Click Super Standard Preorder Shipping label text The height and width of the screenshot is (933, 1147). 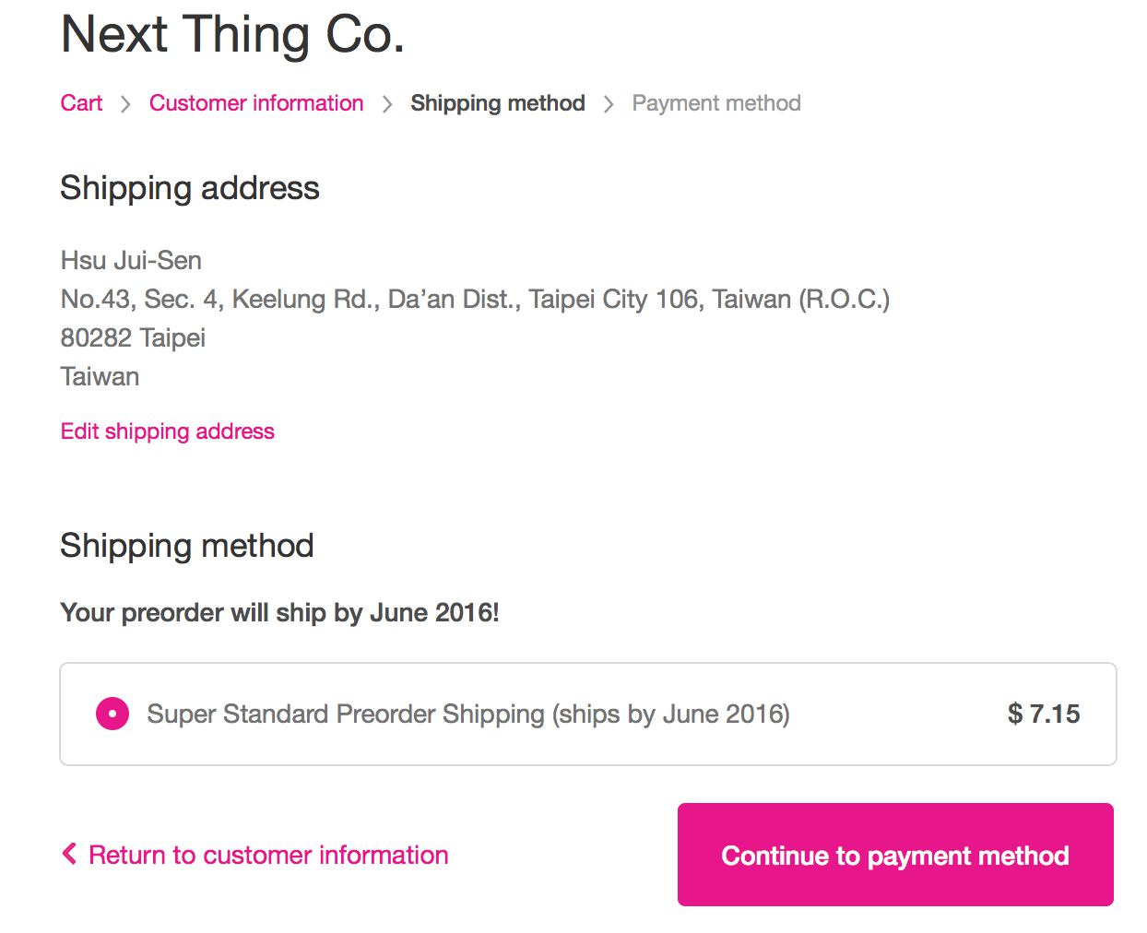468,715
